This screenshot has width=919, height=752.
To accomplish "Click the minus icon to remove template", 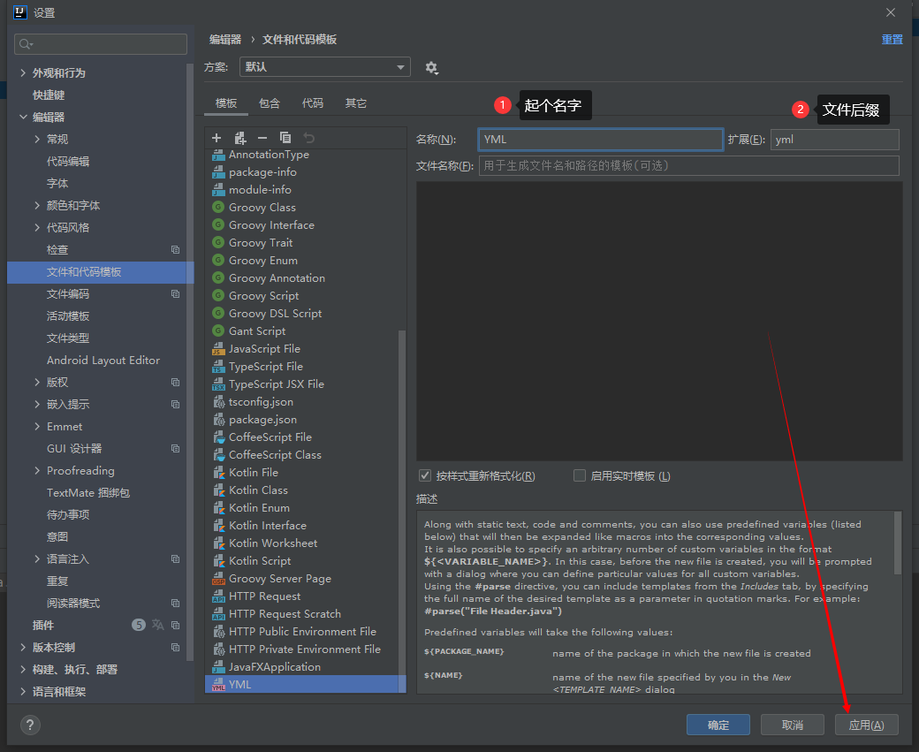I will point(262,138).
